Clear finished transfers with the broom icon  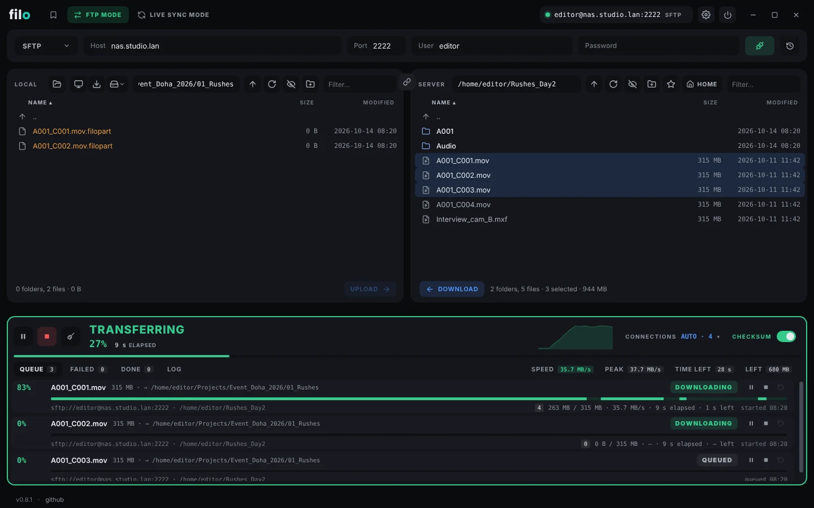[x=71, y=336]
